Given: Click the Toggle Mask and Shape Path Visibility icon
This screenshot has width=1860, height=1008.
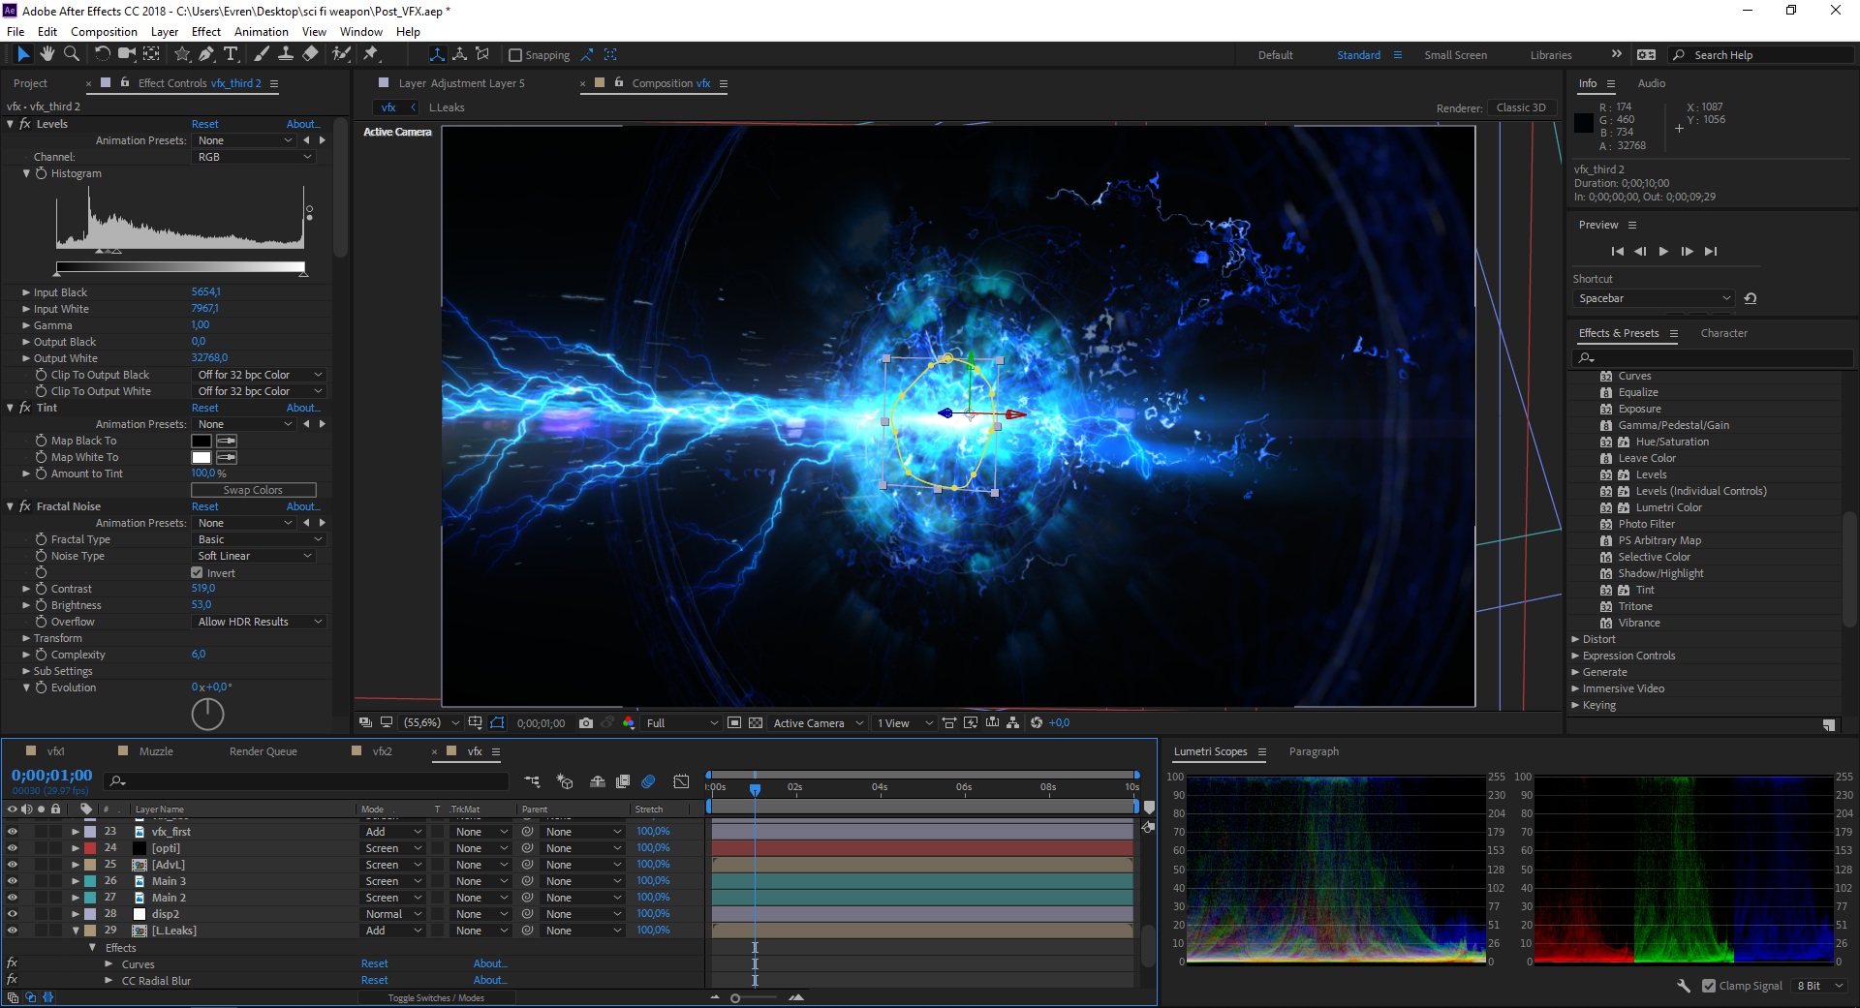Looking at the screenshot, I should click(x=497, y=723).
